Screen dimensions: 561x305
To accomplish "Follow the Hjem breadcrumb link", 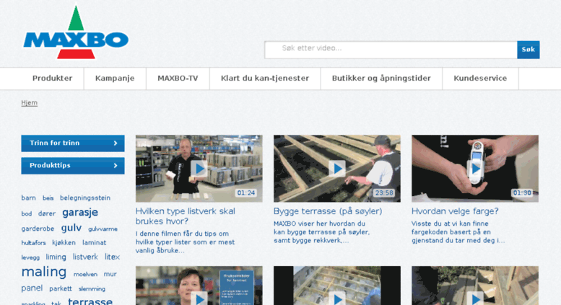I will click(30, 103).
